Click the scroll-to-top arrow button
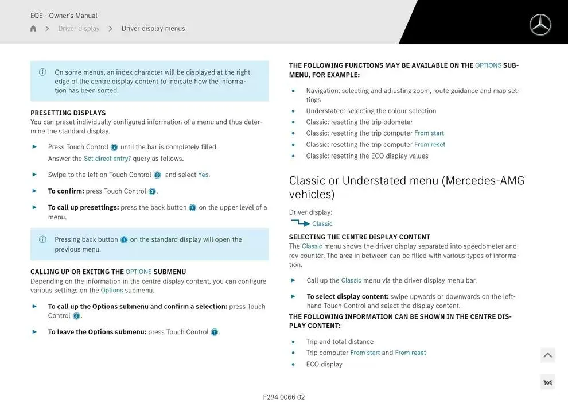 [547, 355]
